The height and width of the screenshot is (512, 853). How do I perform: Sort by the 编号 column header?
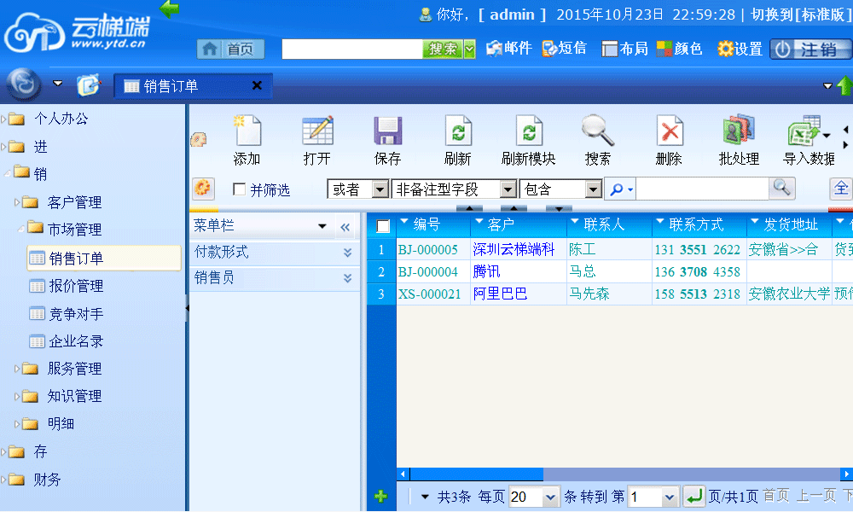point(426,224)
